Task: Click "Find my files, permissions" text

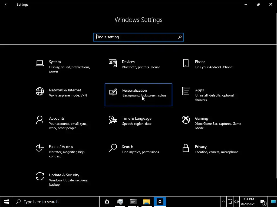Action: 140,152
